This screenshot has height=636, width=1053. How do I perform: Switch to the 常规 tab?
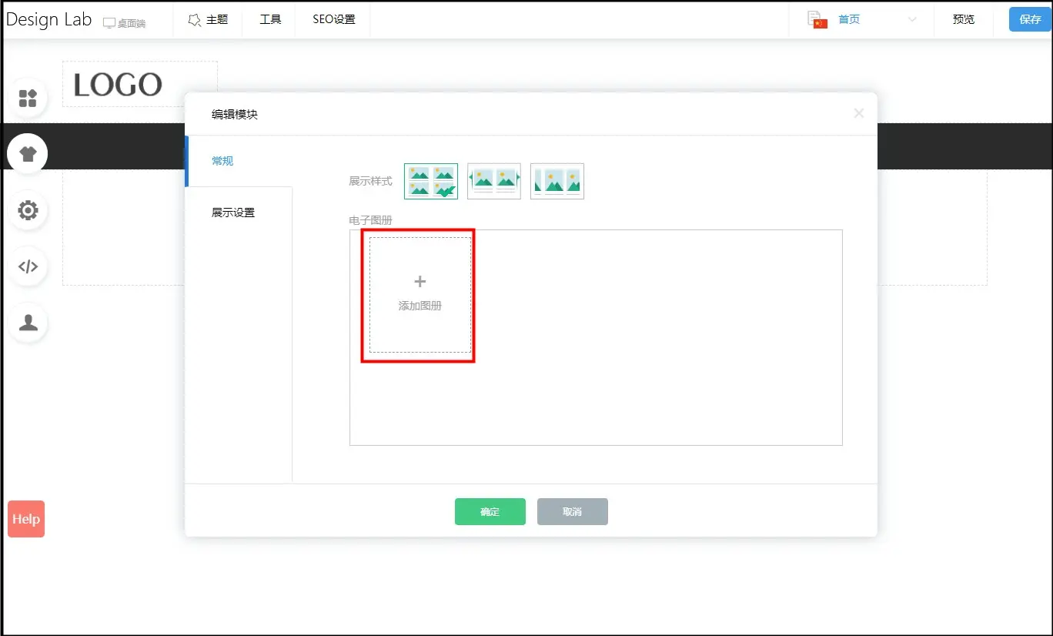pyautogui.click(x=222, y=161)
